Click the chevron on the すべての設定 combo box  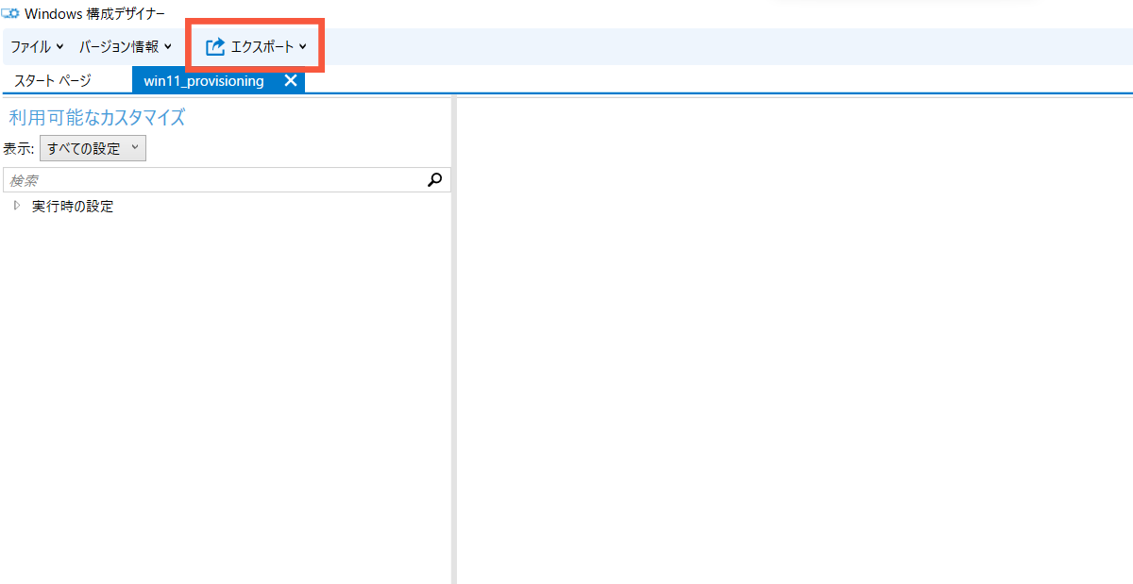pos(135,148)
